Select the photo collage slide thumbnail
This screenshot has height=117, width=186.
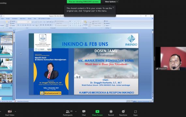6,77
